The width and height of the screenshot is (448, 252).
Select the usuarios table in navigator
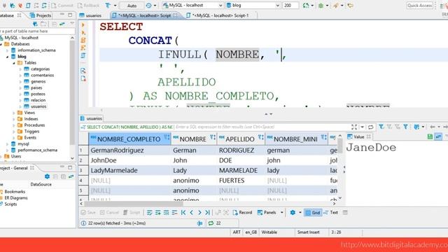tap(38, 106)
